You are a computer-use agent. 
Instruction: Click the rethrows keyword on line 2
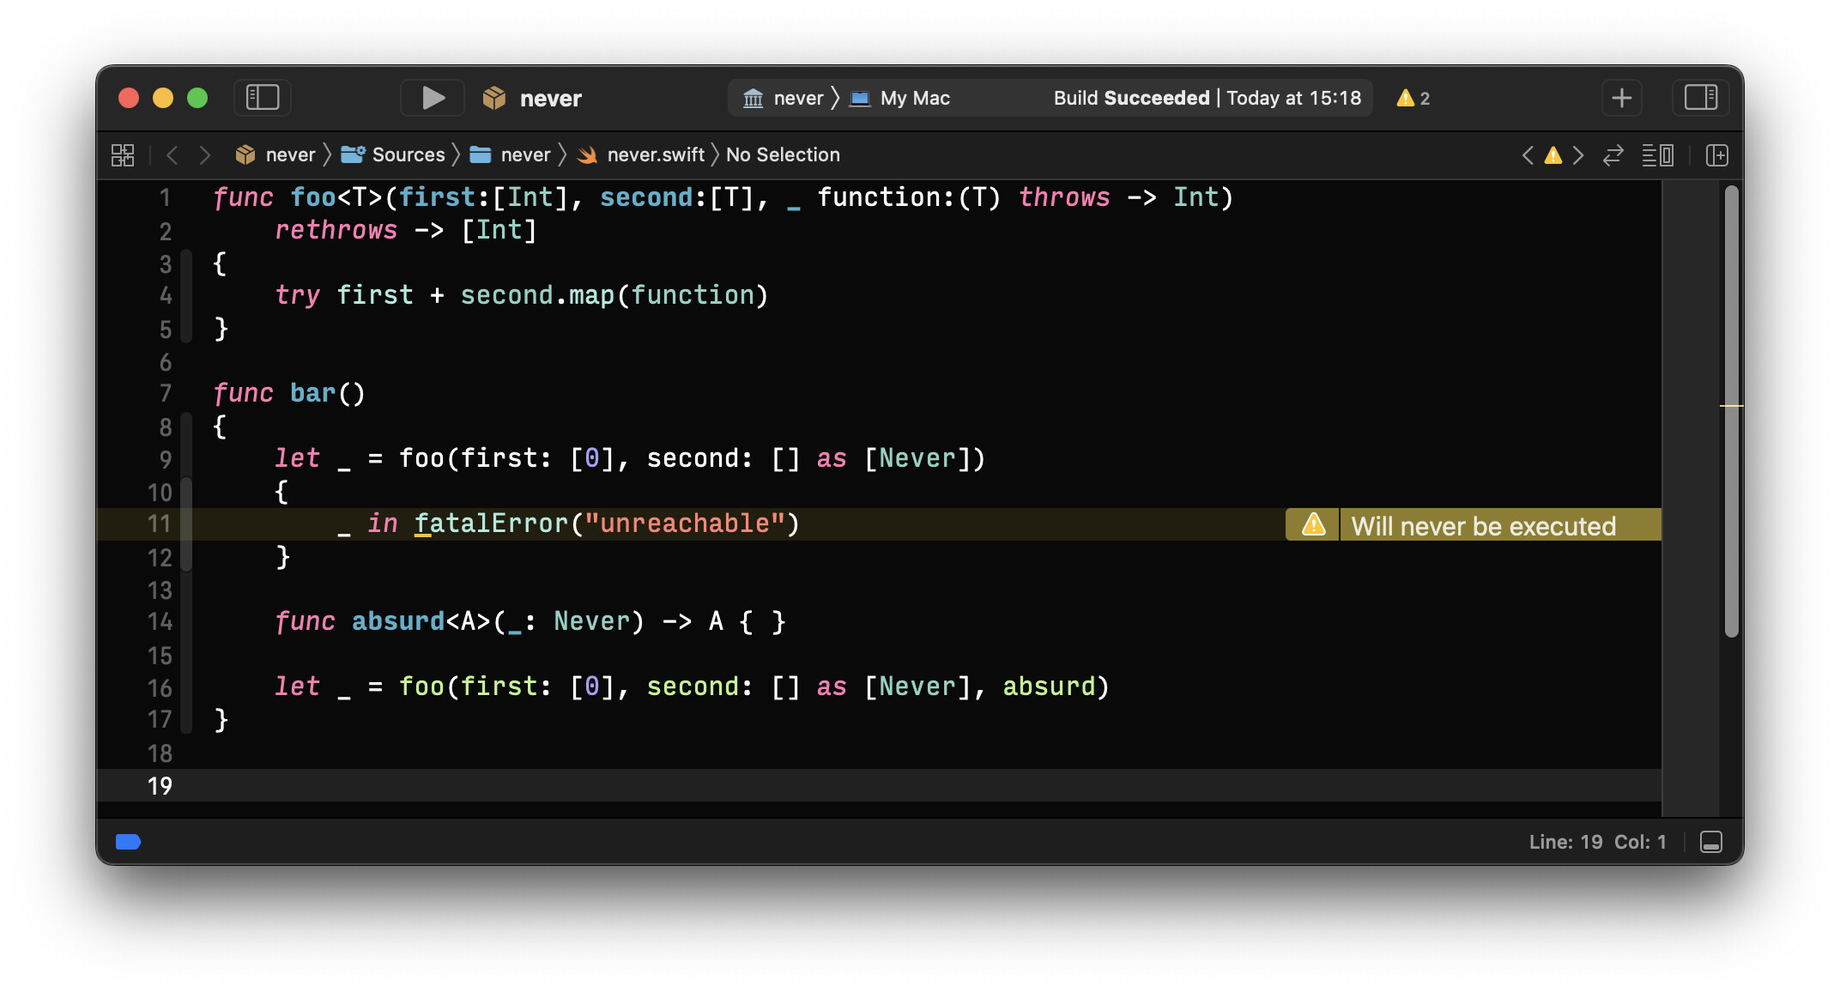[336, 230]
